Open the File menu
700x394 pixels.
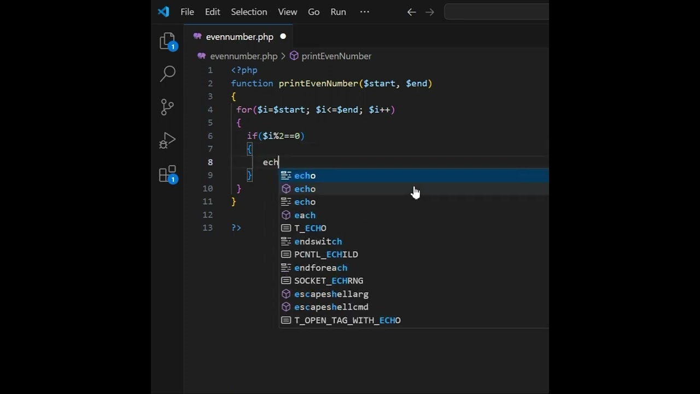(x=187, y=11)
